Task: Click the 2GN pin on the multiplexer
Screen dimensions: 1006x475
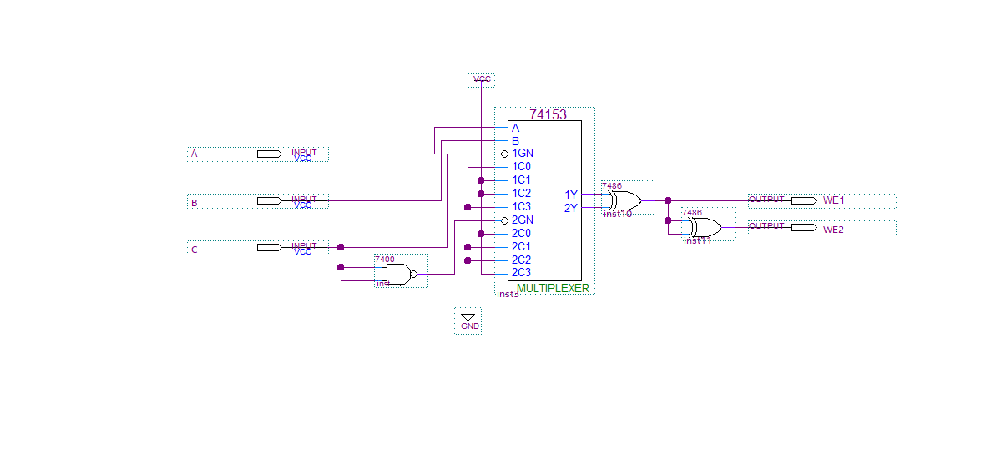Action: [523, 220]
